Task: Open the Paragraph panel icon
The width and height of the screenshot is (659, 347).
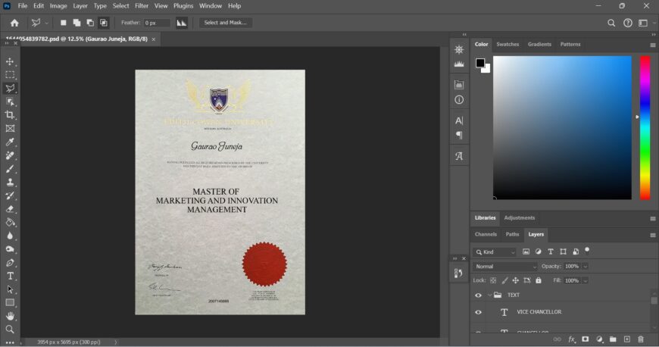Action: (x=459, y=135)
